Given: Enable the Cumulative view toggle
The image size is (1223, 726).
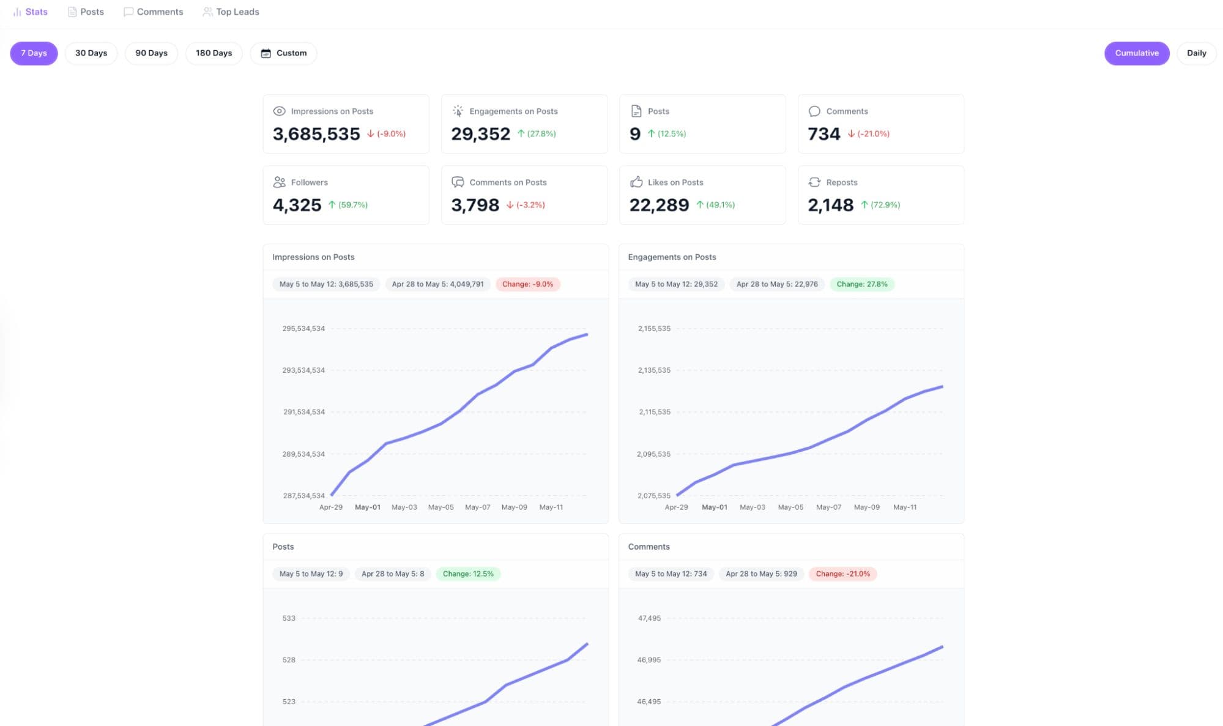Looking at the screenshot, I should (1136, 53).
